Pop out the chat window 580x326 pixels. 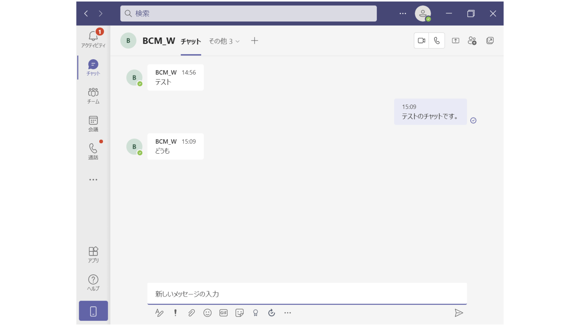pyautogui.click(x=490, y=41)
